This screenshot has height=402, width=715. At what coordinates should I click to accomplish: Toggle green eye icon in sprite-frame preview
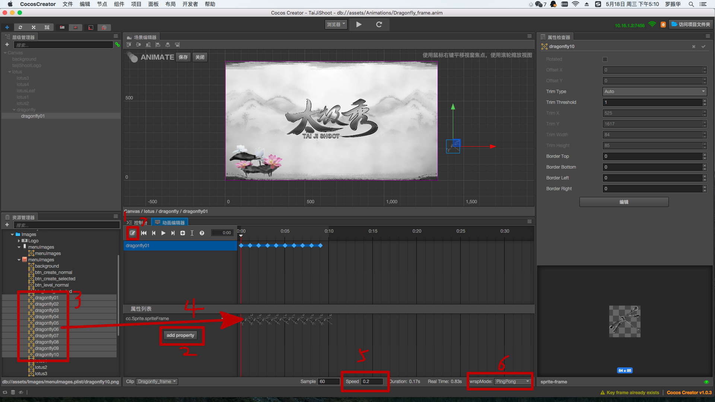pyautogui.click(x=706, y=382)
